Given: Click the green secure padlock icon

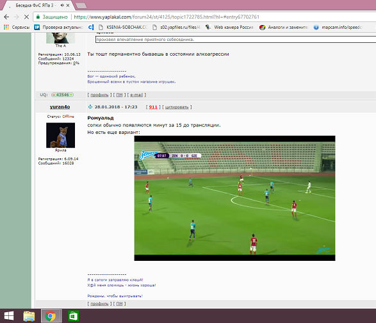Looking at the screenshot, I should 38,17.
